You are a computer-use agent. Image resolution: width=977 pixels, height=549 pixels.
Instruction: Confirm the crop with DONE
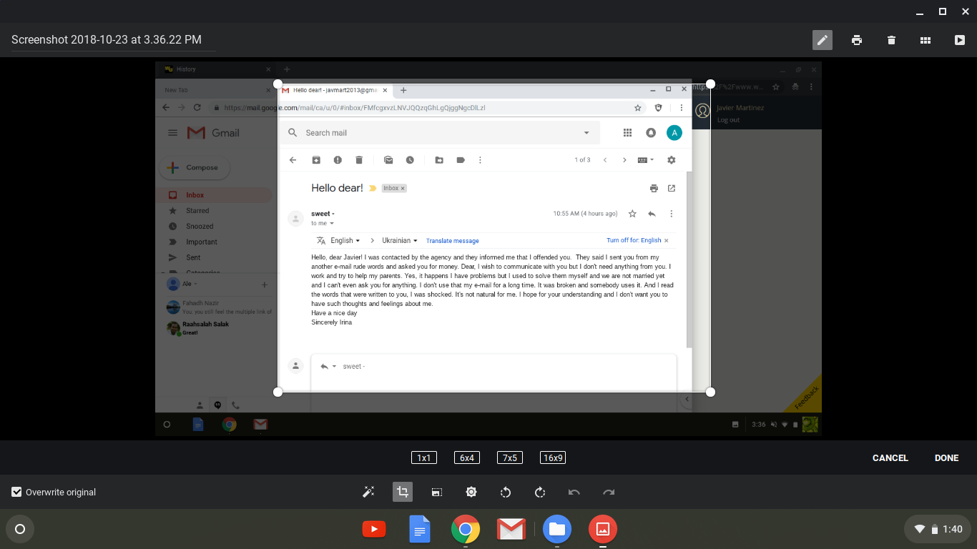[947, 458]
